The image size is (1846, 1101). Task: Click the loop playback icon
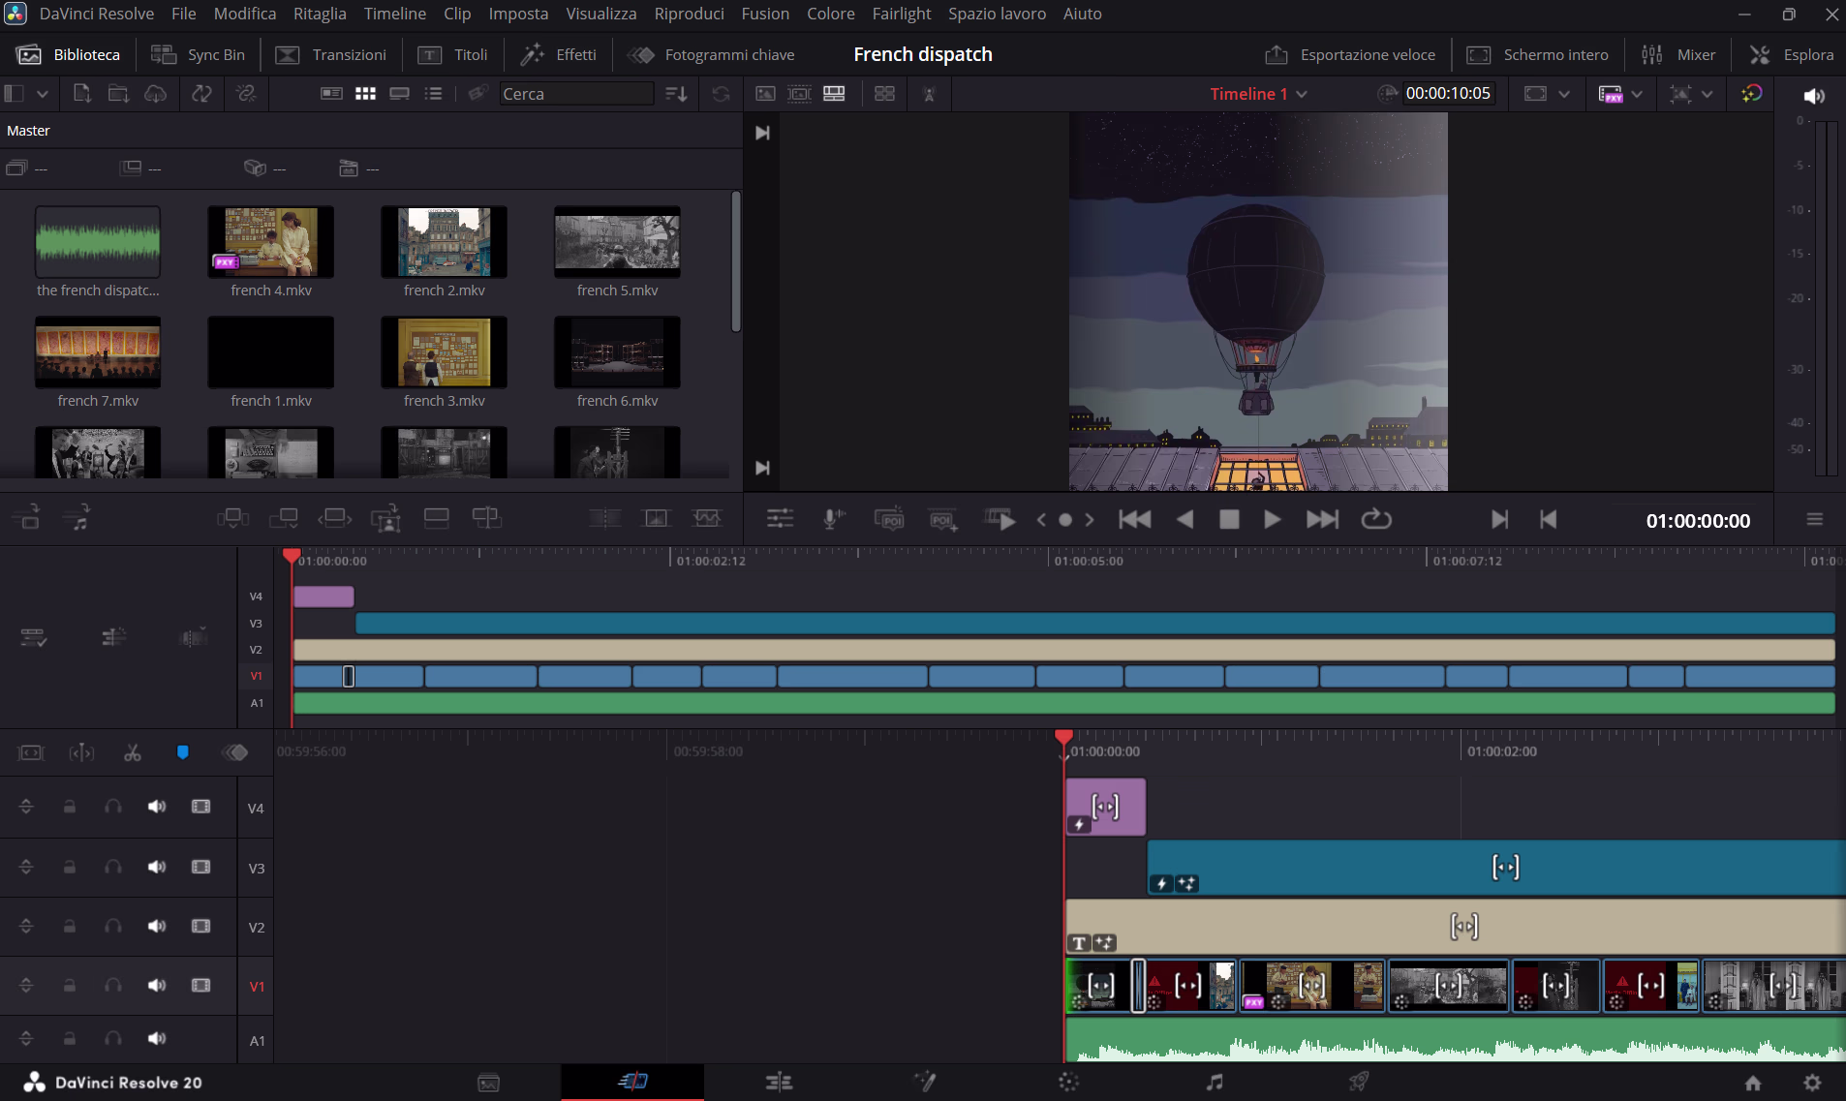1375,520
